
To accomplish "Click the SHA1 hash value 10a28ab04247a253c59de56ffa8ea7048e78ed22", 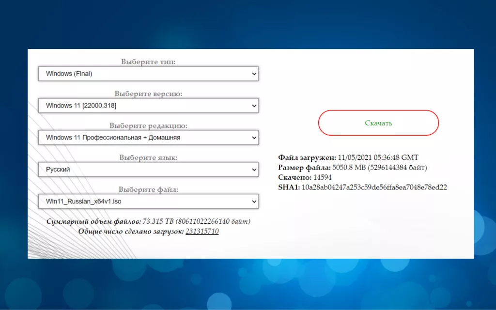I will (x=374, y=187).
